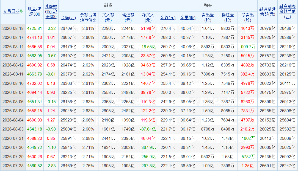Select margin balance 26709亿
This screenshot has width=298, height=171.
click(68, 28)
